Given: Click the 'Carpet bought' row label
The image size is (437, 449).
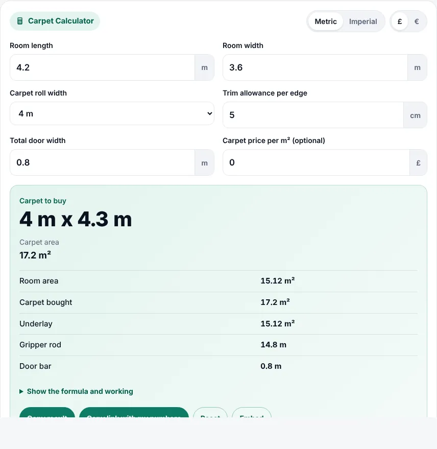Looking at the screenshot, I should 46,302.
